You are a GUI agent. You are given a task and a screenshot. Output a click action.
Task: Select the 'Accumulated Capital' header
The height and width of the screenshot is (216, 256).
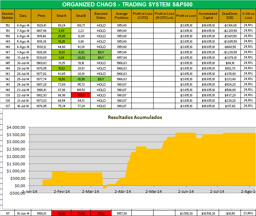pos(208,16)
